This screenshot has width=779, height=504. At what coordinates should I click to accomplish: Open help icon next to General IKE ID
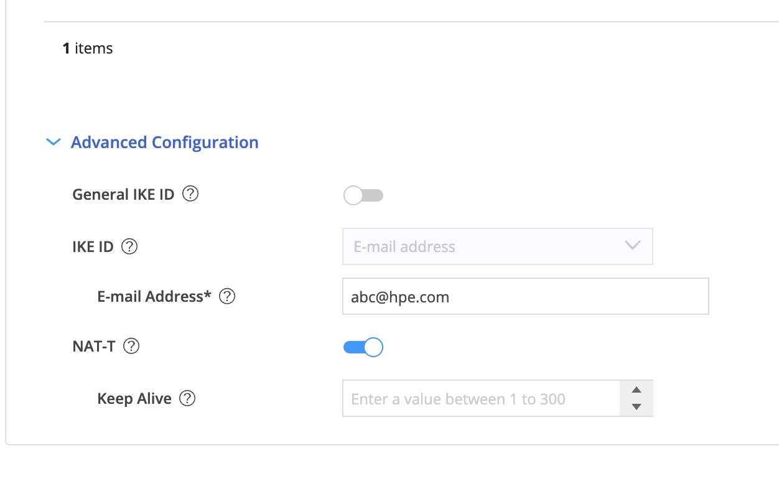pos(190,194)
